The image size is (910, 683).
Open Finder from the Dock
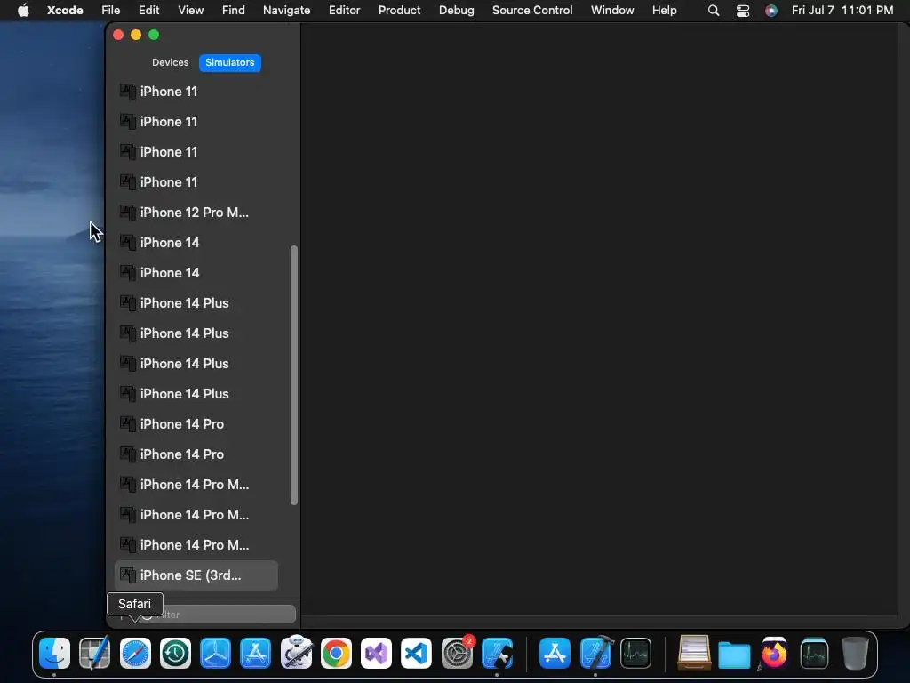(x=54, y=654)
